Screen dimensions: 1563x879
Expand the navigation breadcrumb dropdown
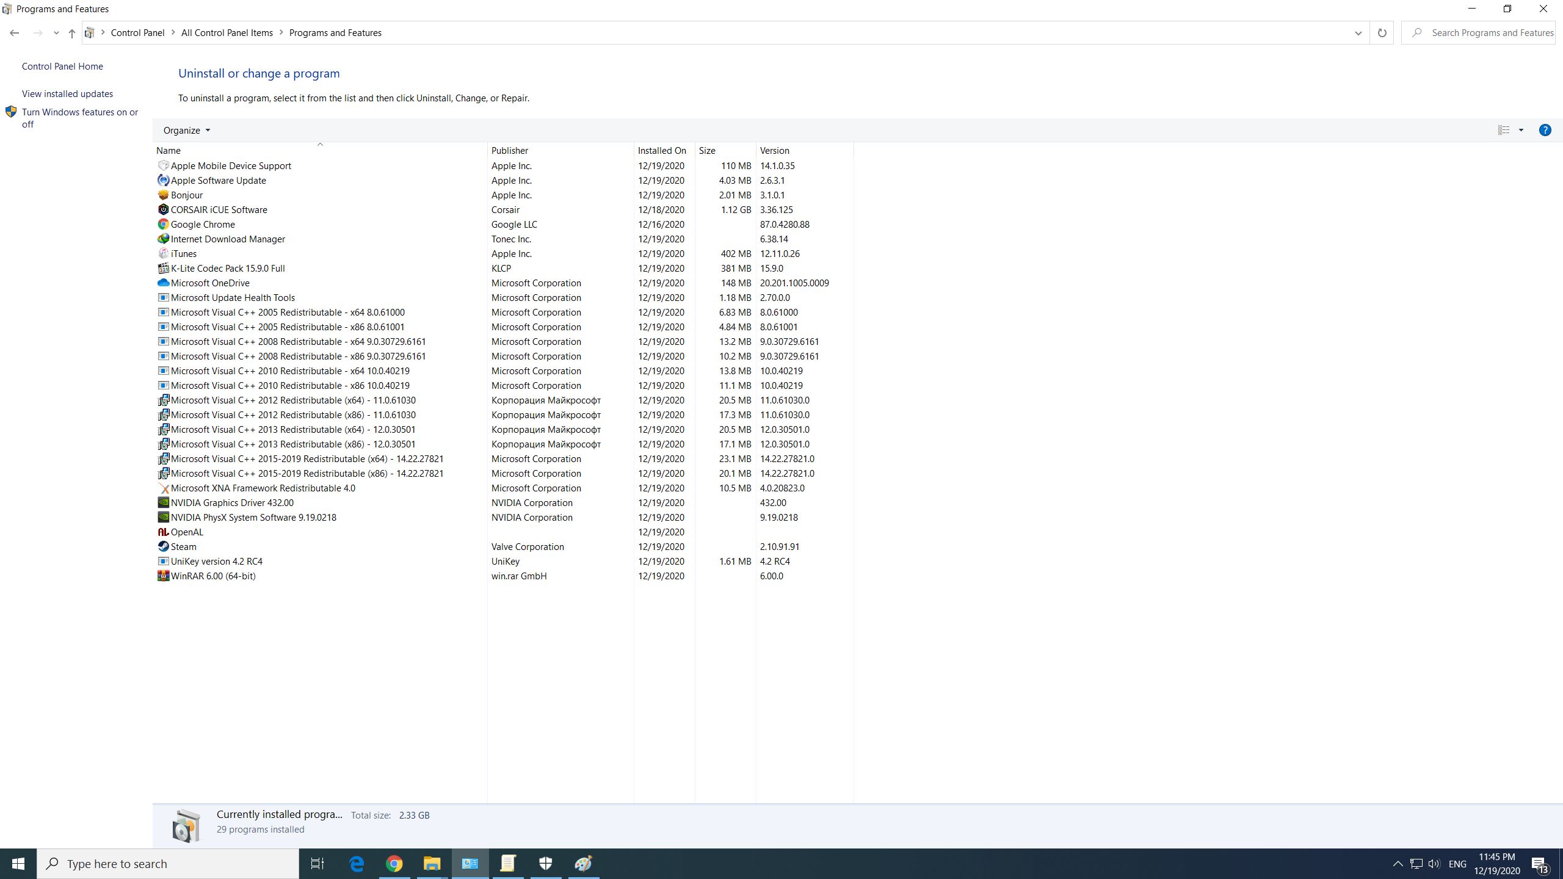[x=1357, y=32]
